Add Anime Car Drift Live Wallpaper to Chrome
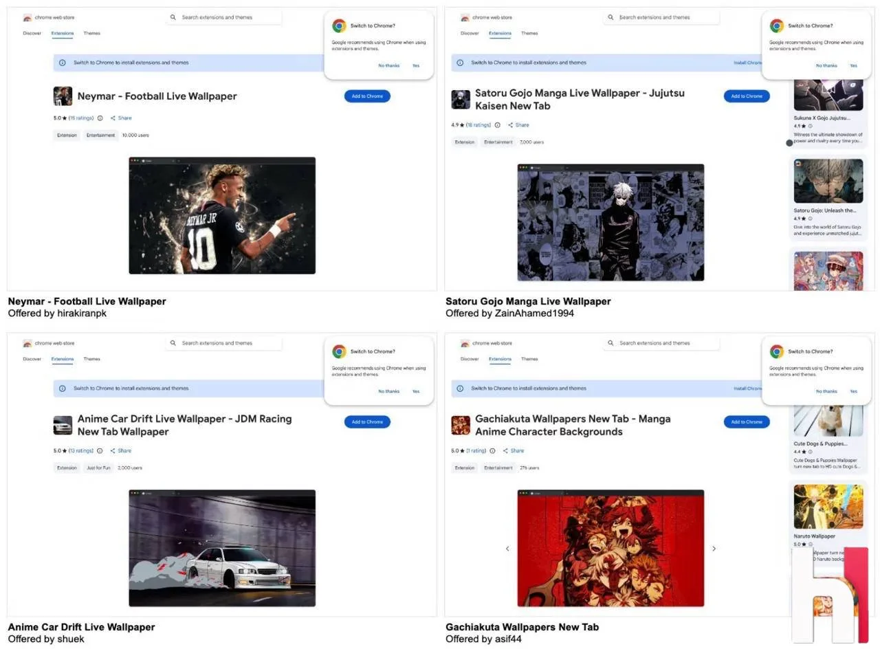 (367, 422)
